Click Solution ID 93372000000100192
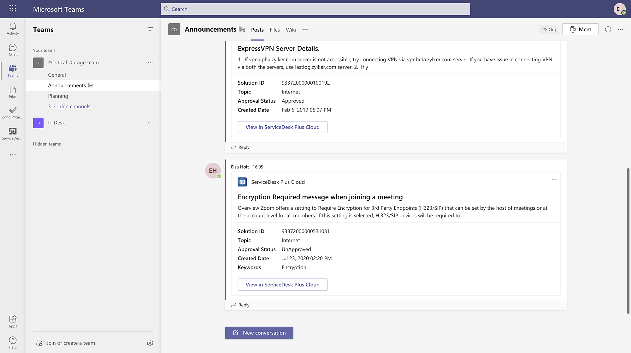Image resolution: width=631 pixels, height=353 pixels. pos(306,83)
